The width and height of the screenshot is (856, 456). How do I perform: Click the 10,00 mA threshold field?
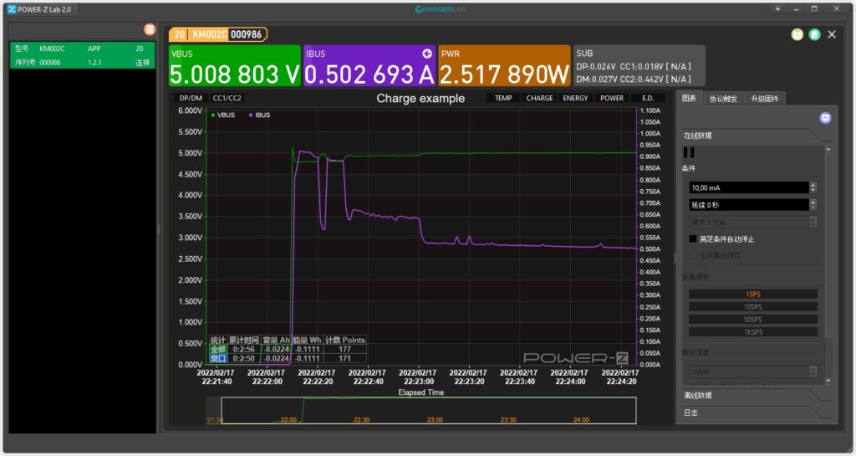pyautogui.click(x=748, y=188)
